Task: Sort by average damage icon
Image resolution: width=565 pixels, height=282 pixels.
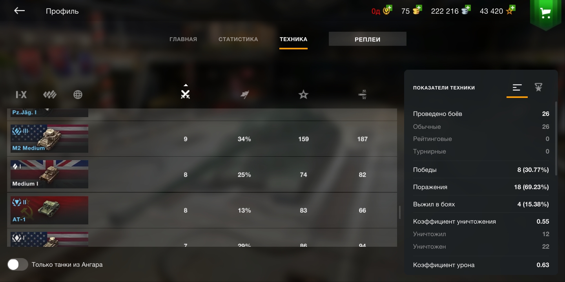Action: (363, 94)
